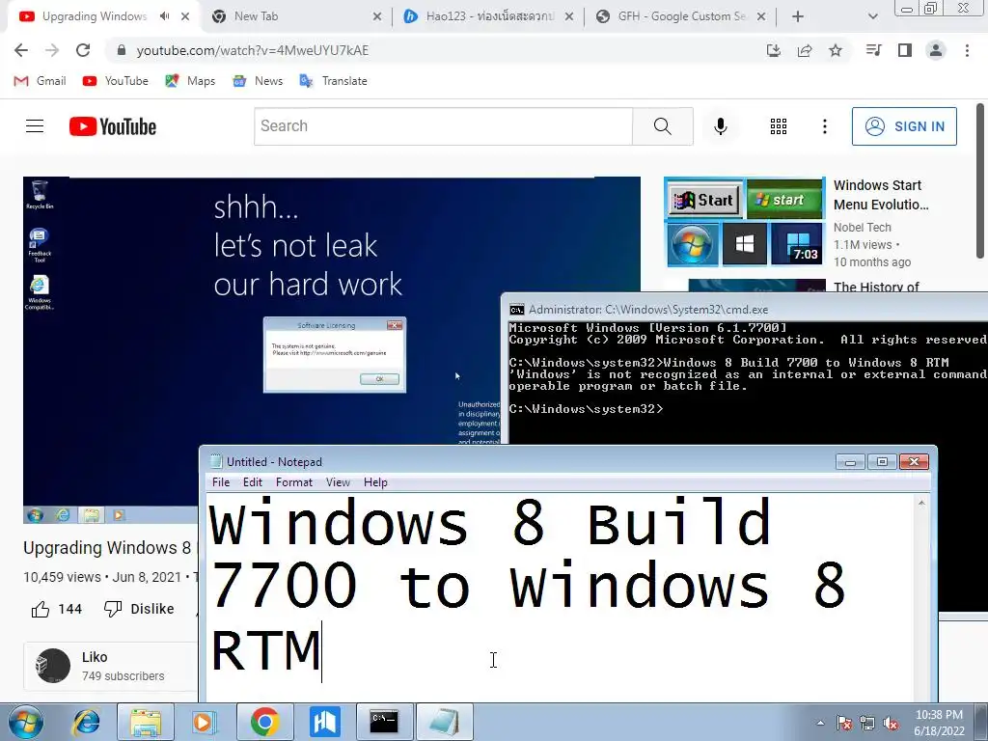
Task: Click the YouTube page scrollbar
Action: (x=980, y=181)
